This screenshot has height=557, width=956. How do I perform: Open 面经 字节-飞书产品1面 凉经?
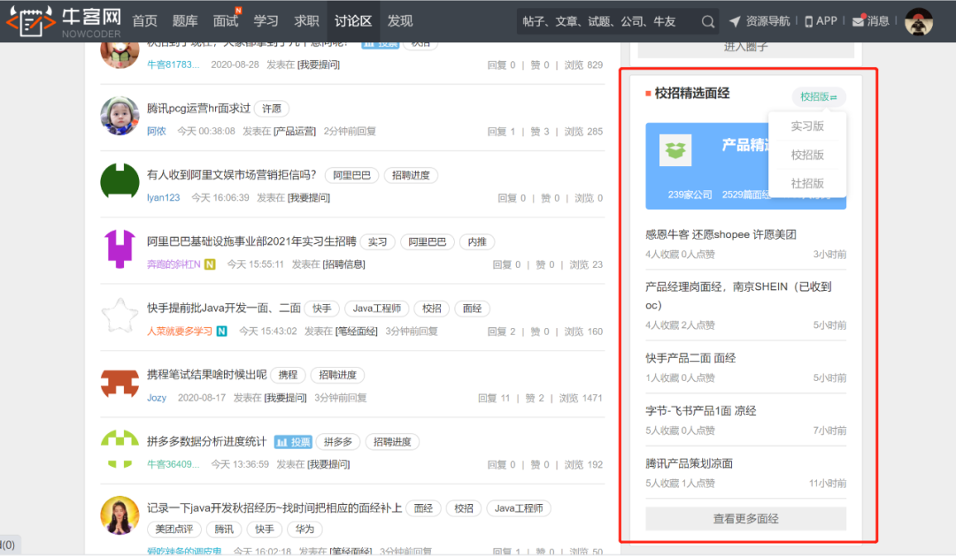pos(701,411)
